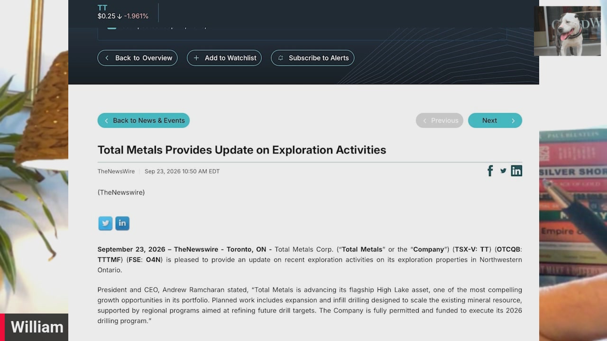Share article via Facebook icon
Screen dimensions: 607x341
490,171
